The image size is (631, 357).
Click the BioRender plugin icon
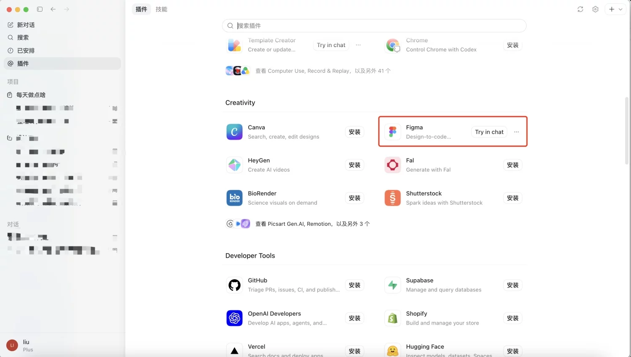point(234,198)
